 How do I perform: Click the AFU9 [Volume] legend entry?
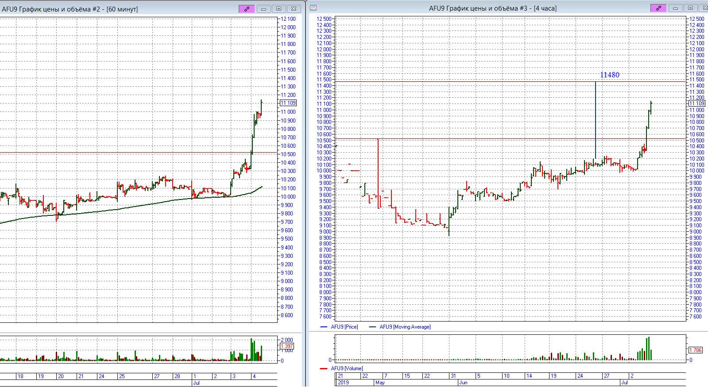[347, 368]
